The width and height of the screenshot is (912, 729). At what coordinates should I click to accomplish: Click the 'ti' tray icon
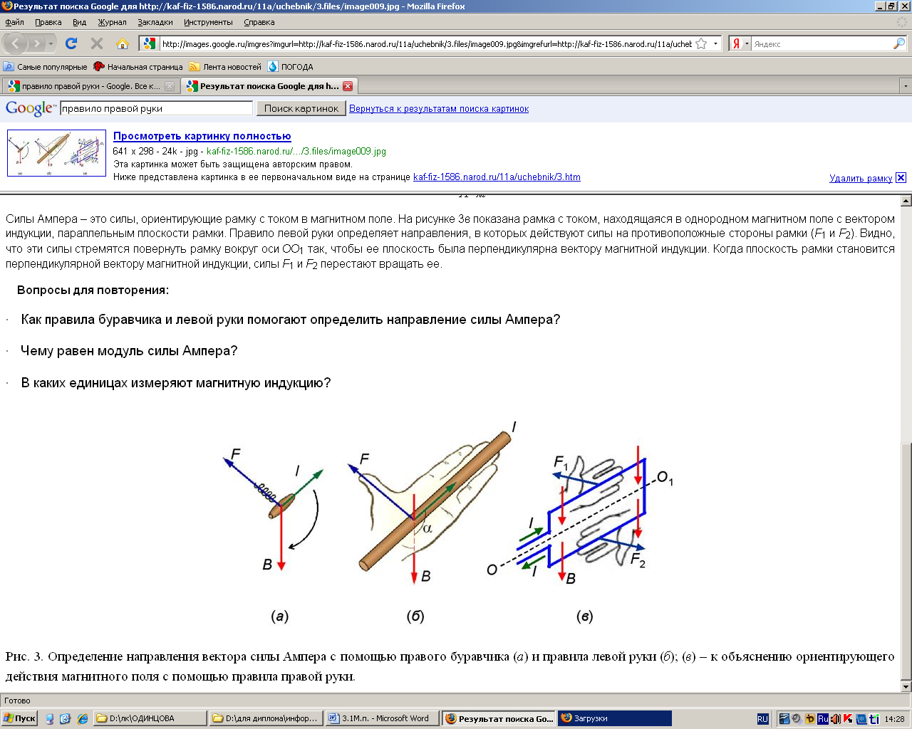874,719
